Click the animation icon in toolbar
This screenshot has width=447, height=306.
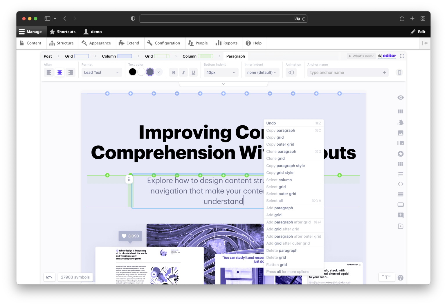(x=291, y=72)
